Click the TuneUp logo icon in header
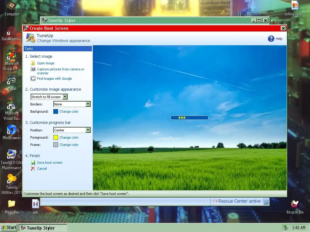This screenshot has width=310, height=232. pyautogui.click(x=31, y=38)
